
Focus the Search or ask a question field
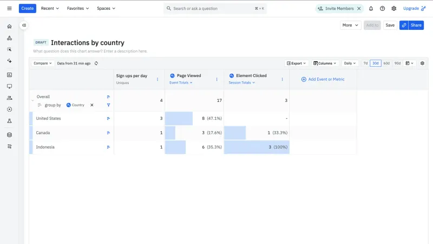215,9
